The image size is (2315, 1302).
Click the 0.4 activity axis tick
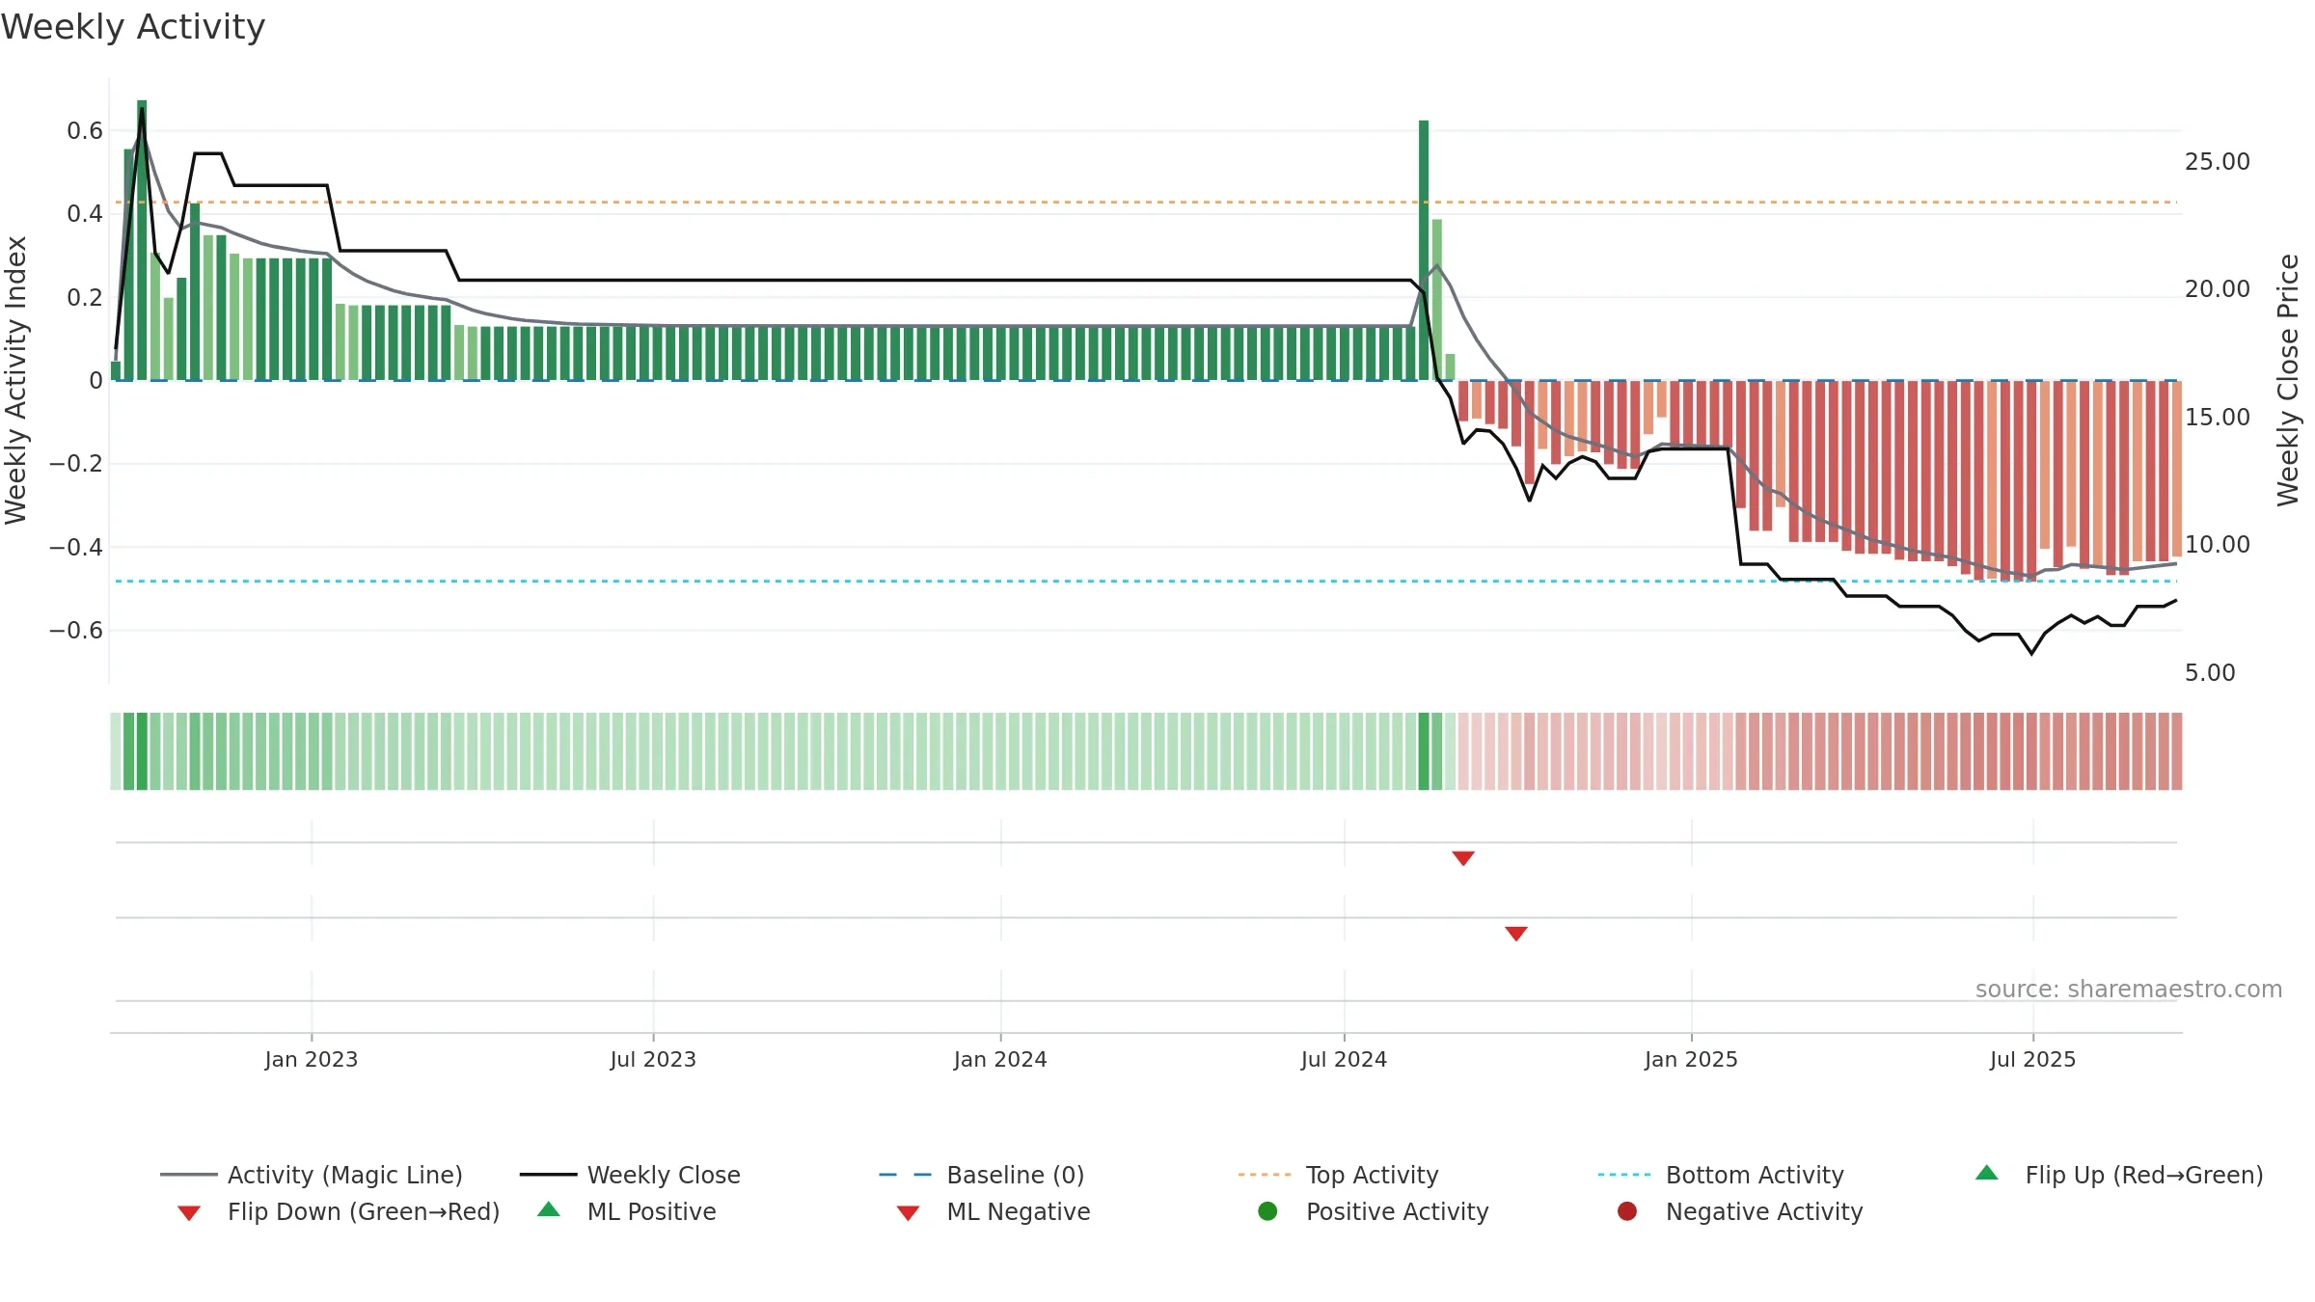coord(85,214)
